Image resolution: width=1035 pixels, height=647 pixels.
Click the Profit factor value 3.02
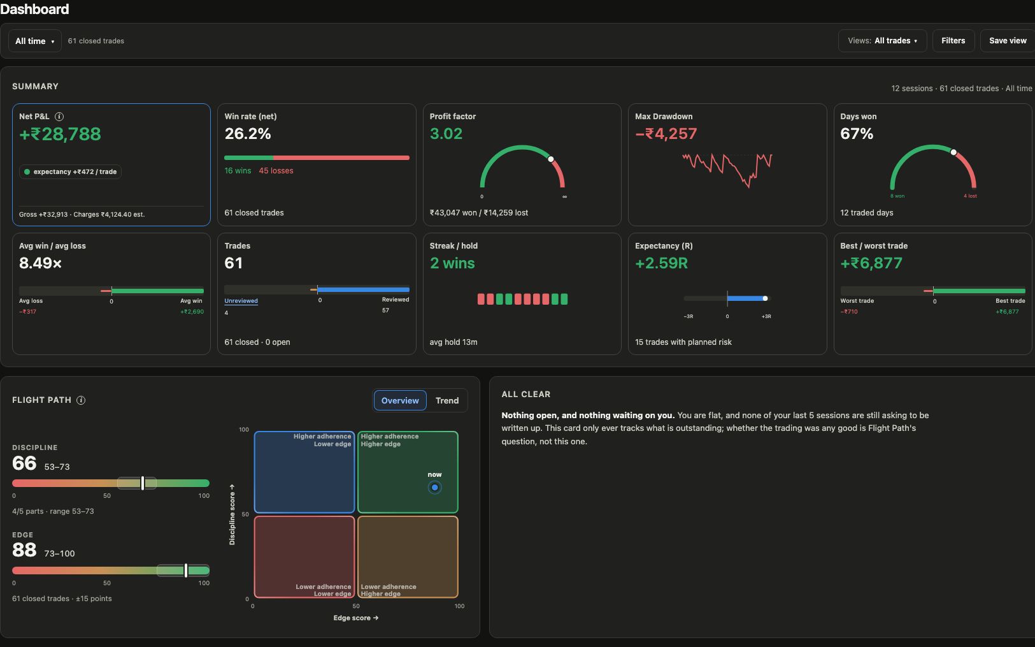(446, 134)
